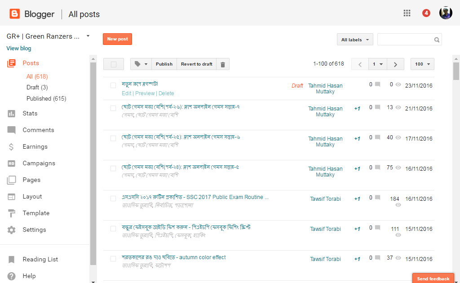
Task: Click the New post button
Action: 117,39
